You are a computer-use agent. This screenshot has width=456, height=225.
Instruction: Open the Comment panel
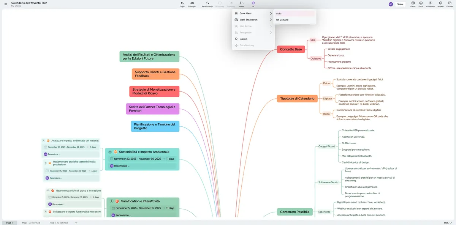[431, 4]
